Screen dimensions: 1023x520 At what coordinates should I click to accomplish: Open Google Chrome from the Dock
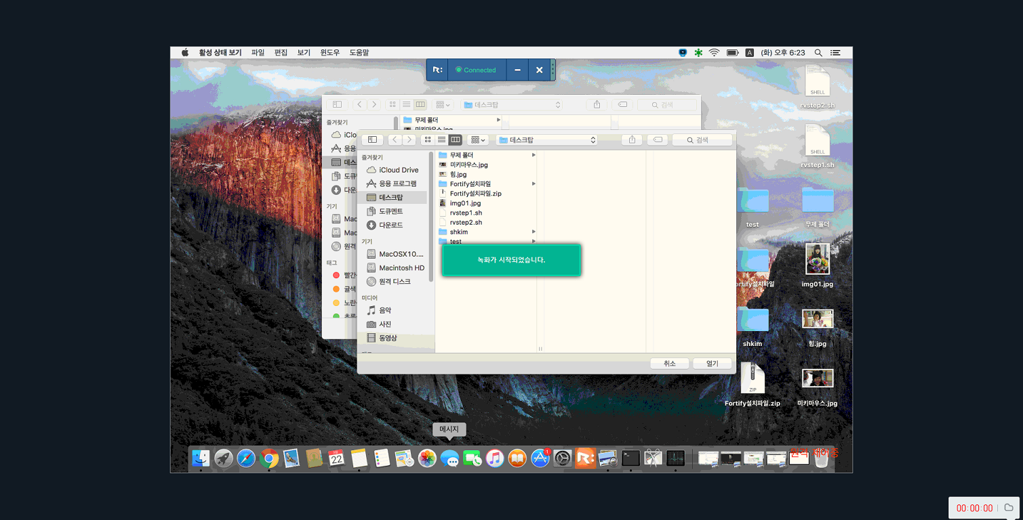[268, 458]
